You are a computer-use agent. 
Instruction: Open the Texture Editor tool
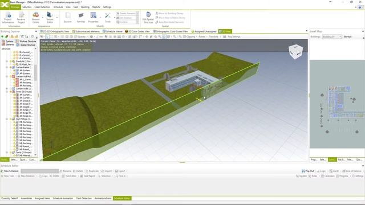pos(50,18)
